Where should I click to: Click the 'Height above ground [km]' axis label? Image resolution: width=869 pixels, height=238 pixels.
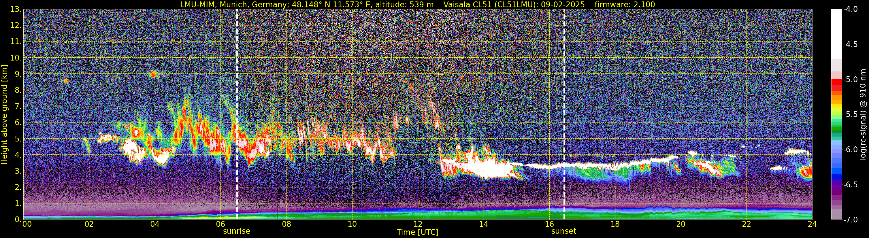[4, 115]
